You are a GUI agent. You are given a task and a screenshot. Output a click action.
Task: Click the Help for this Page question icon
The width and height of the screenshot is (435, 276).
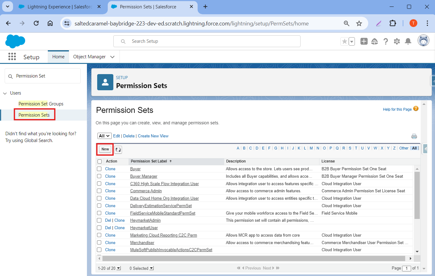416,109
